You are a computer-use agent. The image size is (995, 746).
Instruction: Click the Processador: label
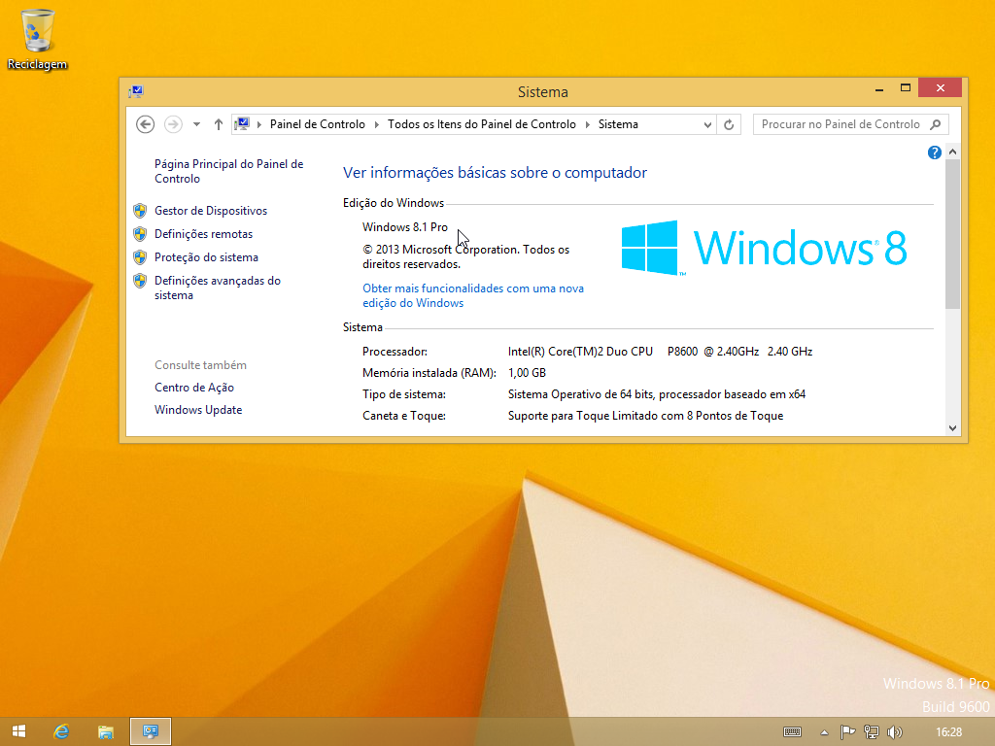tap(395, 352)
